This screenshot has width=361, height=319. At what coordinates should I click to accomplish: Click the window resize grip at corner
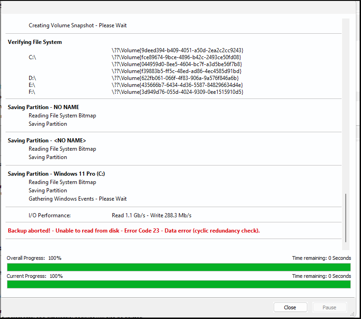352,314
